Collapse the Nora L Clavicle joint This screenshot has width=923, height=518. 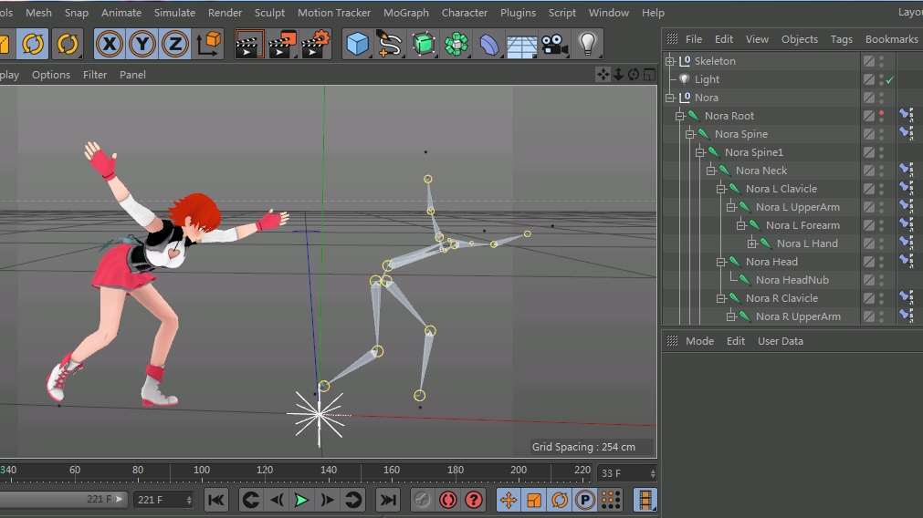coord(721,189)
